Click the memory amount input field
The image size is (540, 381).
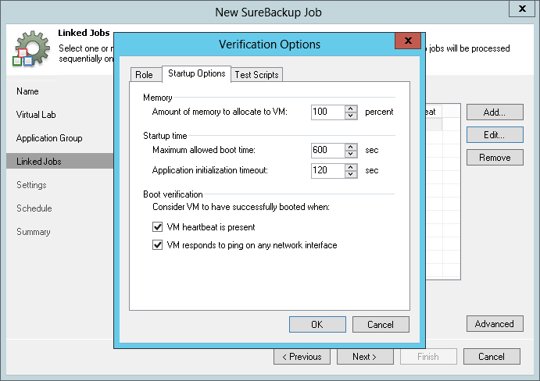(x=328, y=112)
